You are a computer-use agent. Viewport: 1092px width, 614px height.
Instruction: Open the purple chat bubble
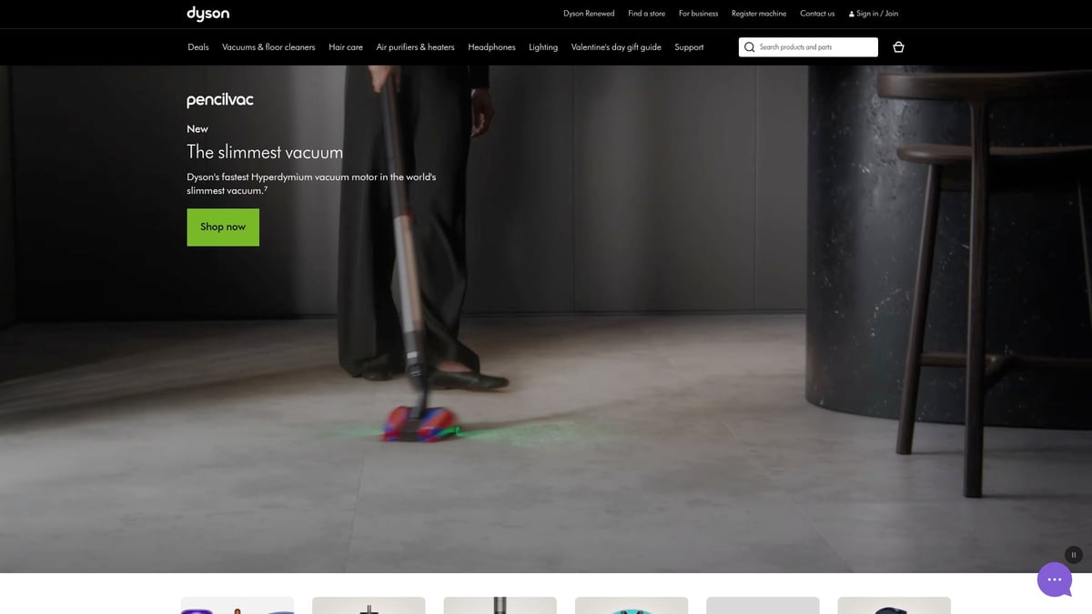tap(1054, 579)
